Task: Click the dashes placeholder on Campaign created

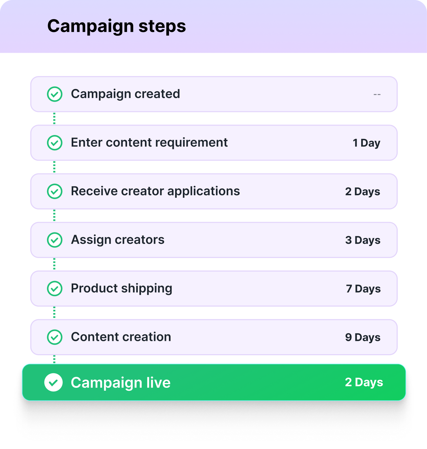Action: tap(377, 95)
